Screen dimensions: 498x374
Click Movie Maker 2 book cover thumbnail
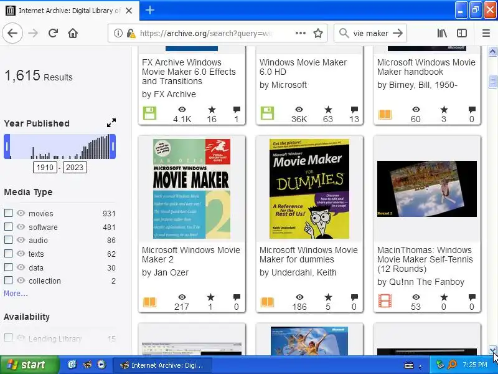click(192, 189)
